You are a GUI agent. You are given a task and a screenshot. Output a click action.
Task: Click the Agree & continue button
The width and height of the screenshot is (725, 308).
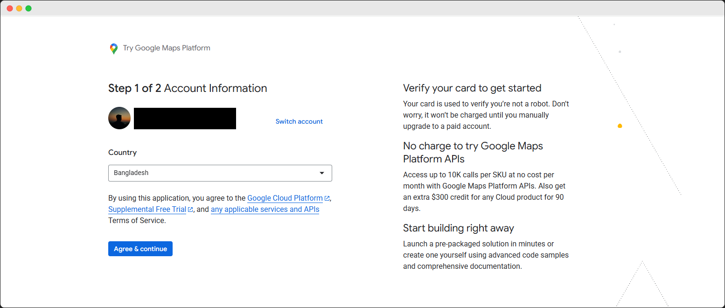click(140, 249)
